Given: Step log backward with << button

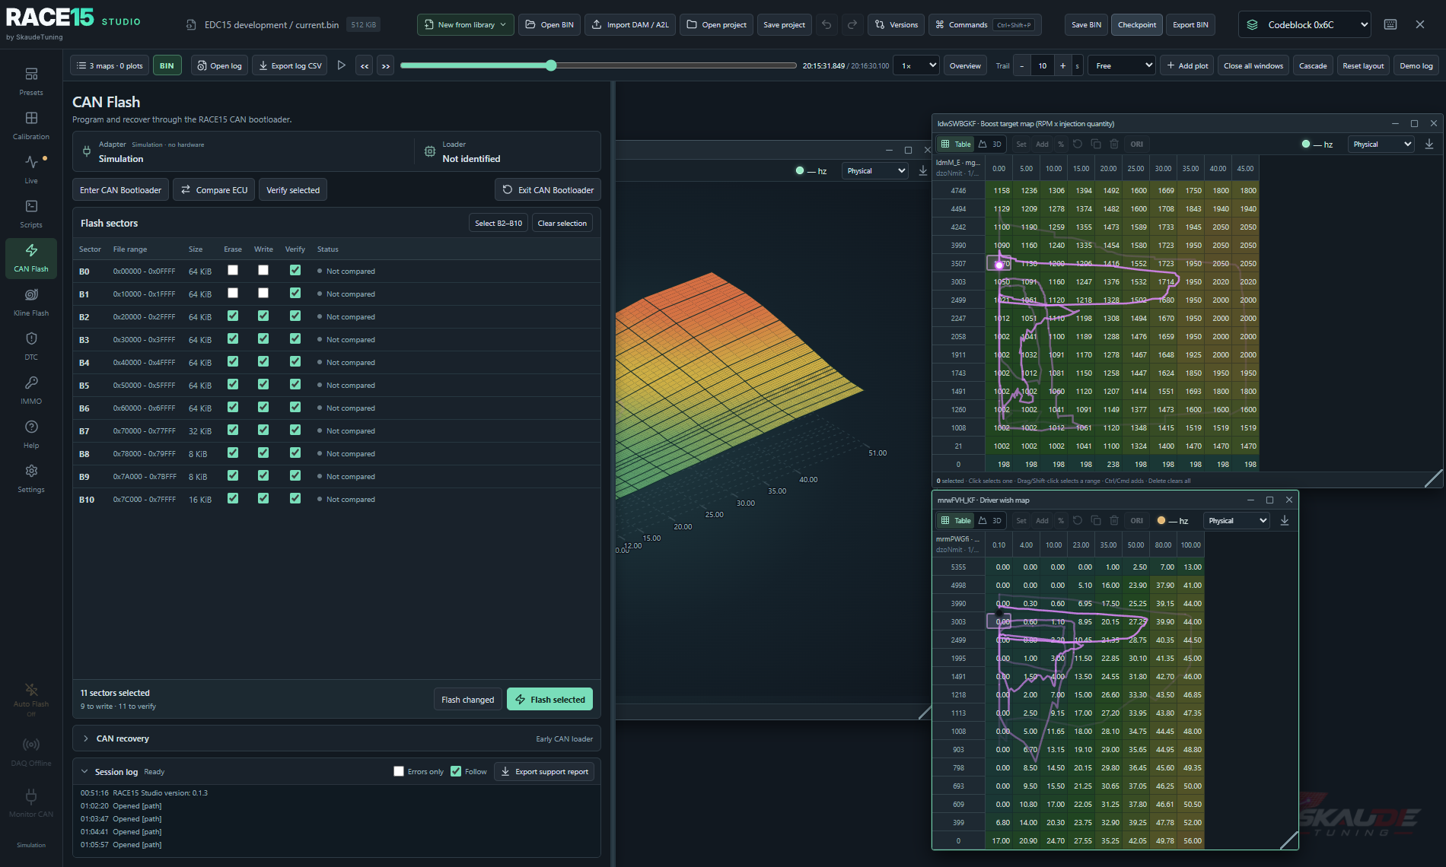Looking at the screenshot, I should point(365,65).
